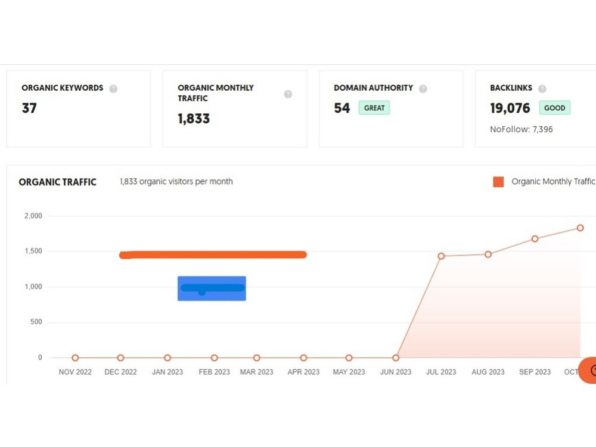Click the 1,500 y-axis label
The width and height of the screenshot is (596, 447).
point(33,251)
